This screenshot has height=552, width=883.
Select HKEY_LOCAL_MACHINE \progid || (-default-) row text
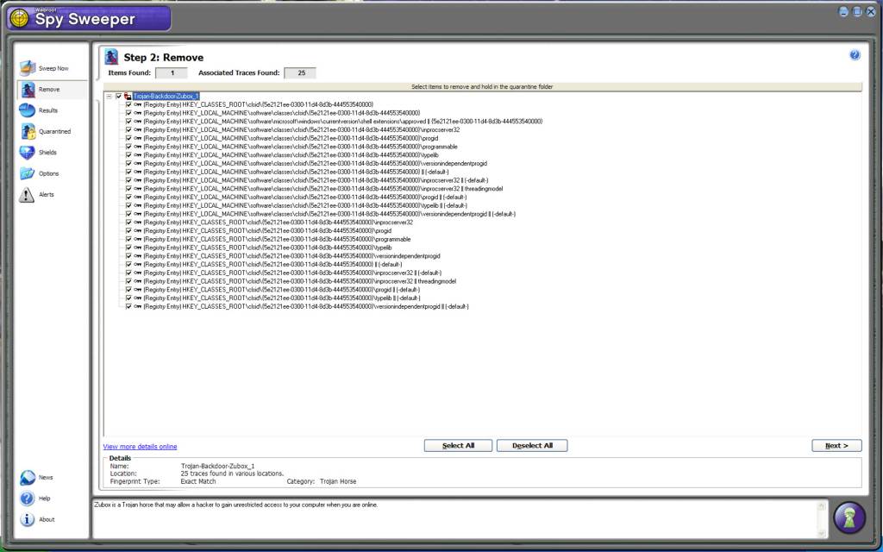pos(305,198)
